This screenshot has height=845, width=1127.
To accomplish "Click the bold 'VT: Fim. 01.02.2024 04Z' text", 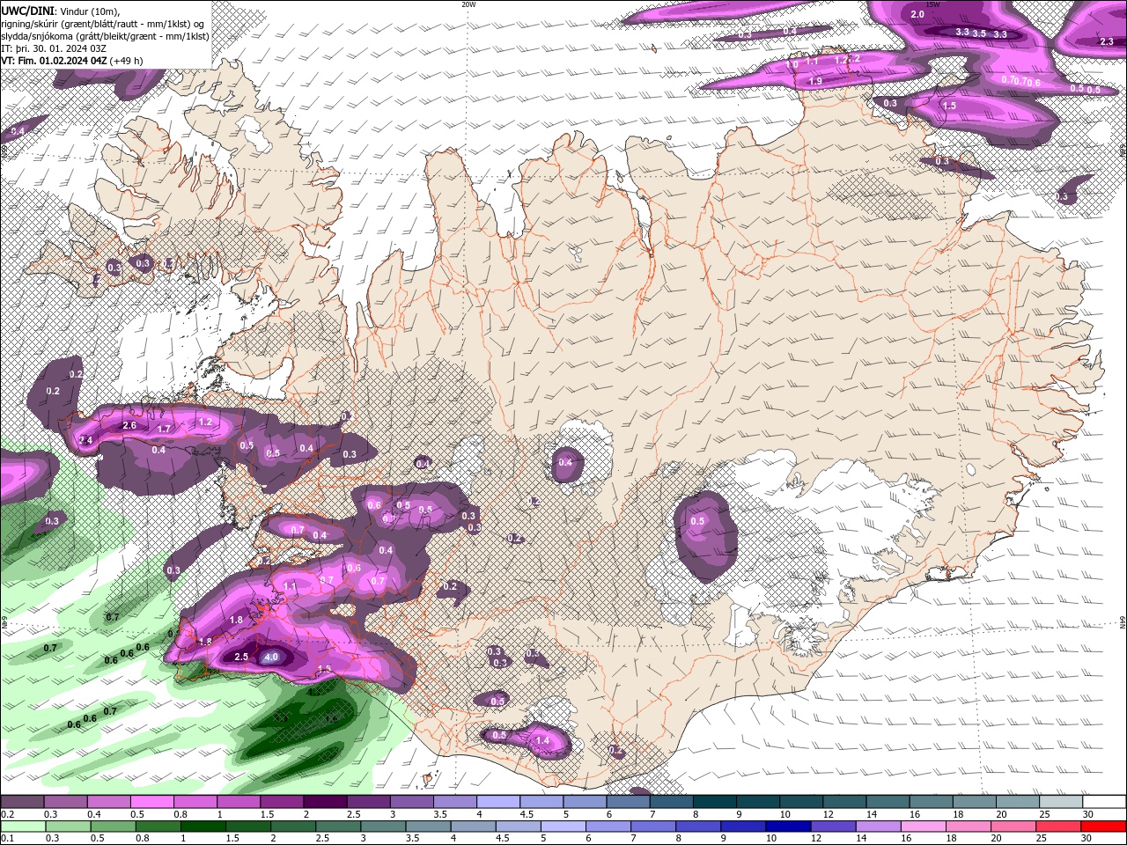I will pos(55,61).
